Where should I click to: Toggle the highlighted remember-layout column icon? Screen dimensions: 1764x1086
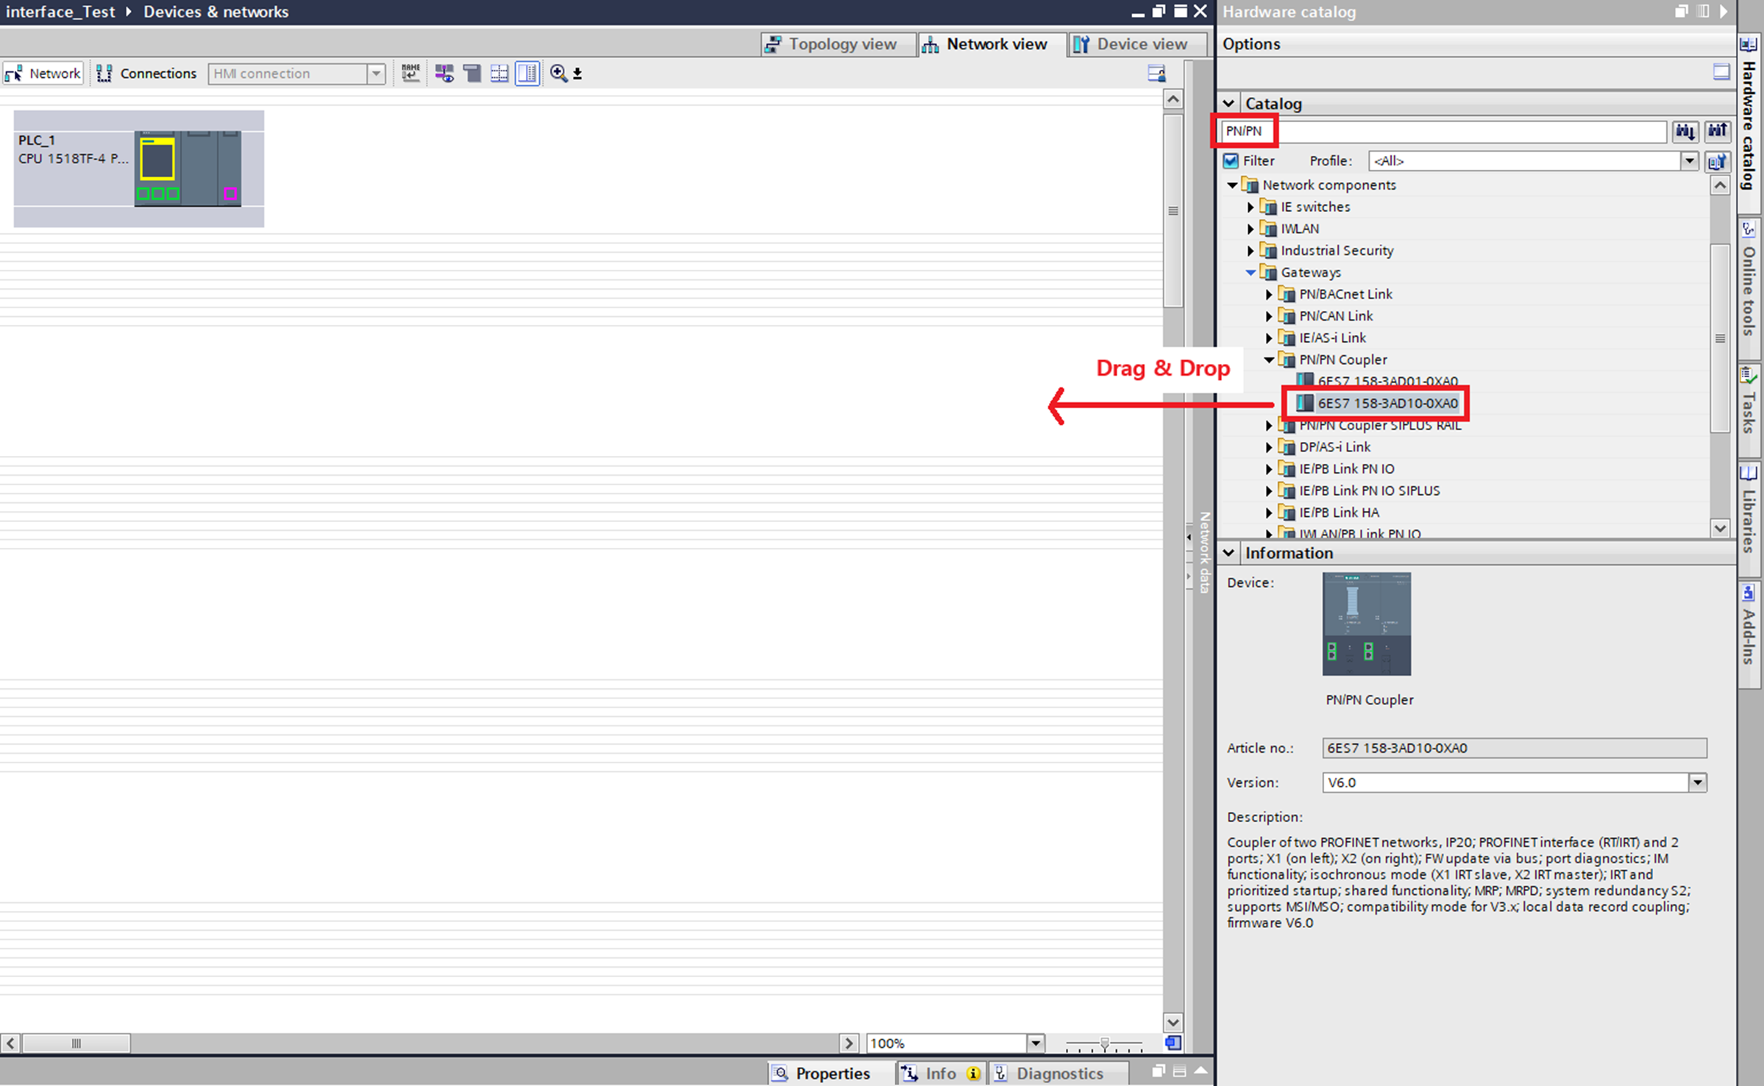coord(527,73)
